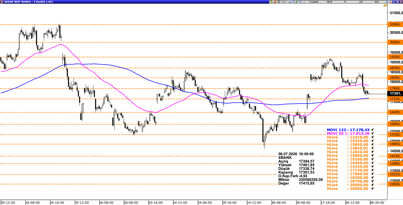Click the 14845 orange price tag on axis
The width and height of the screenshot is (403, 205).
[395, 144]
